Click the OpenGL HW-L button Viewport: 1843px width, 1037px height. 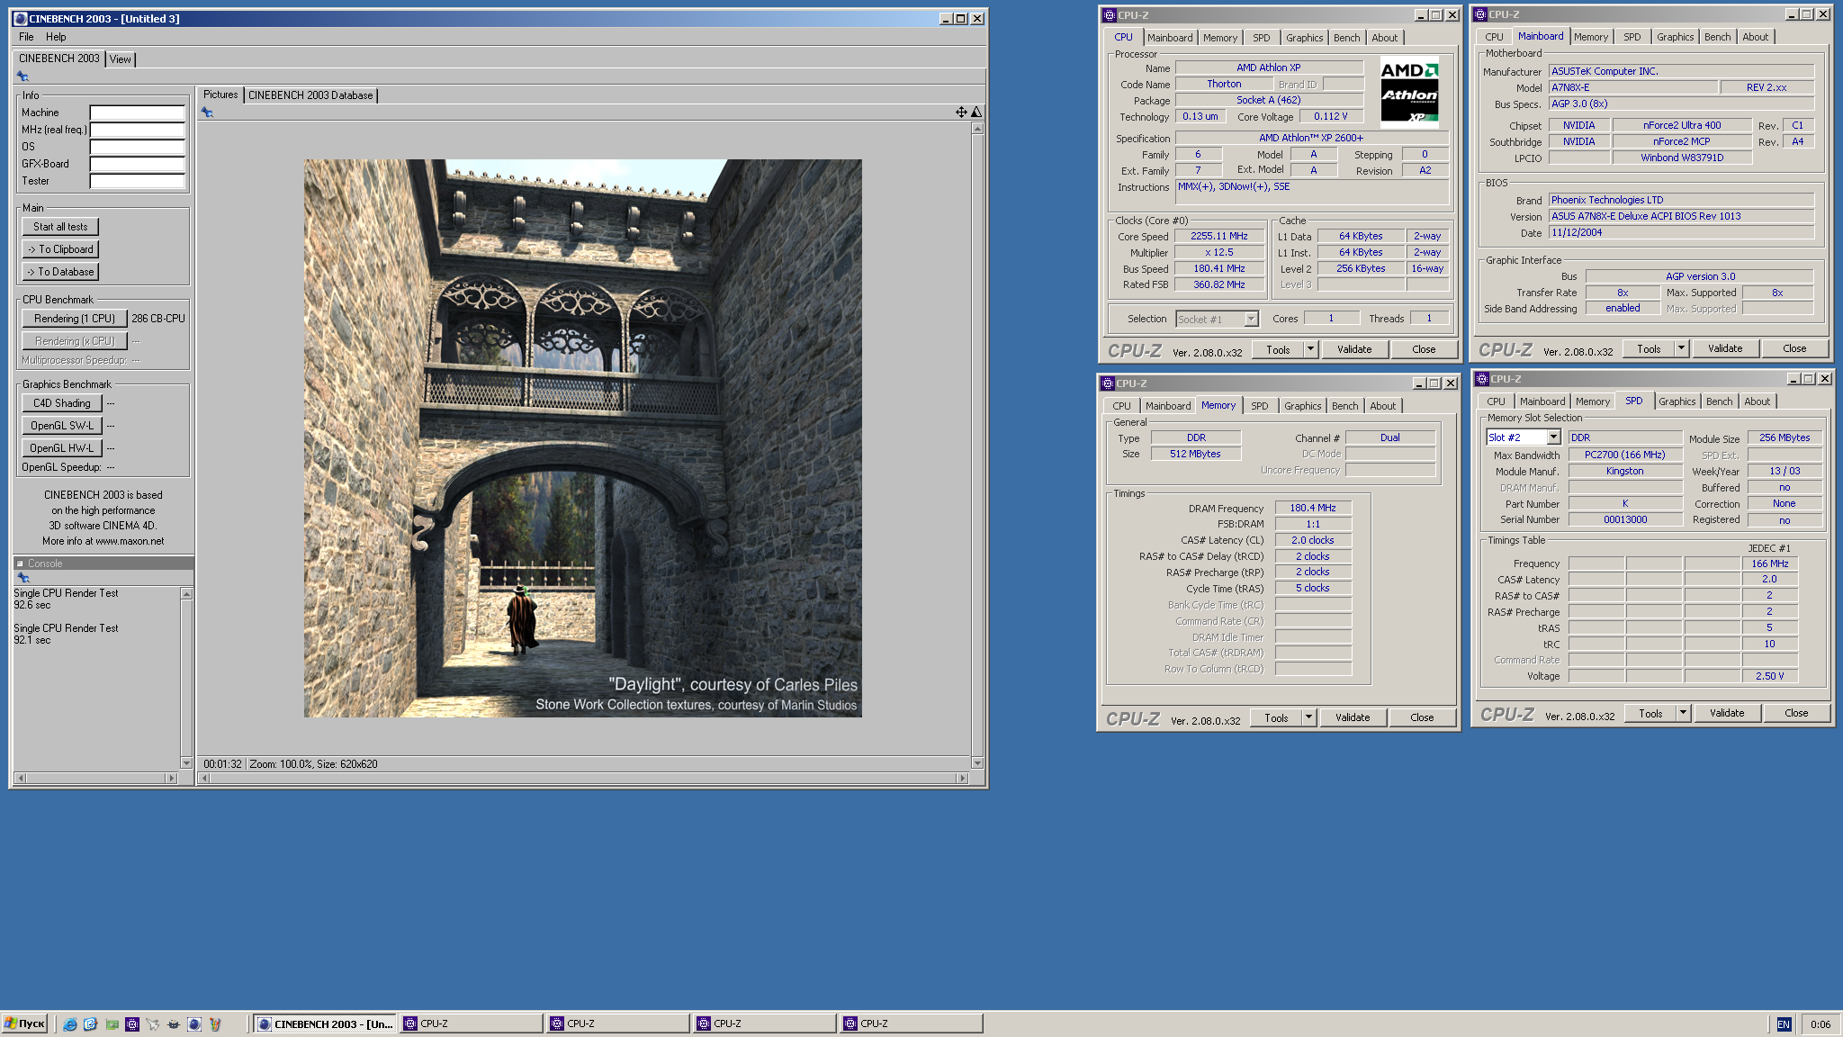coord(62,448)
